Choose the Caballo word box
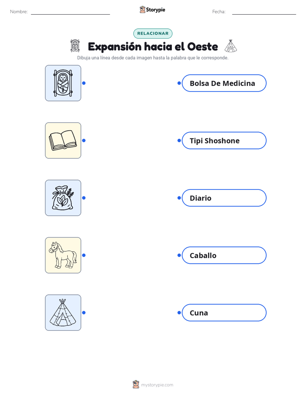306x397 pixels. 224,255
